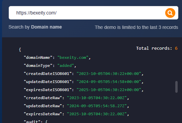
Task: Select the expiresDateISO8601 value 2025-10-05T04:30:22+00:00
Action: click(109, 90)
